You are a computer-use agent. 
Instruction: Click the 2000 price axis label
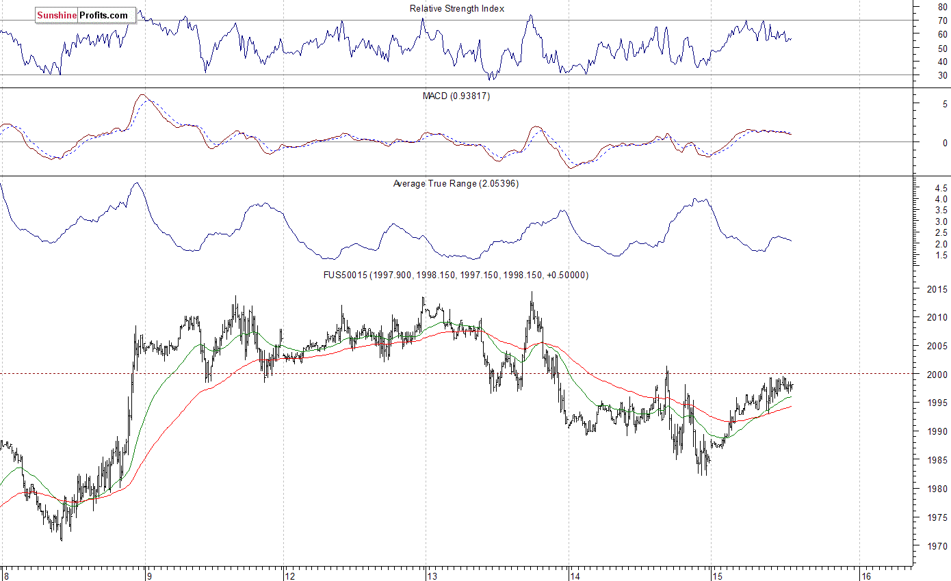pyautogui.click(x=938, y=375)
